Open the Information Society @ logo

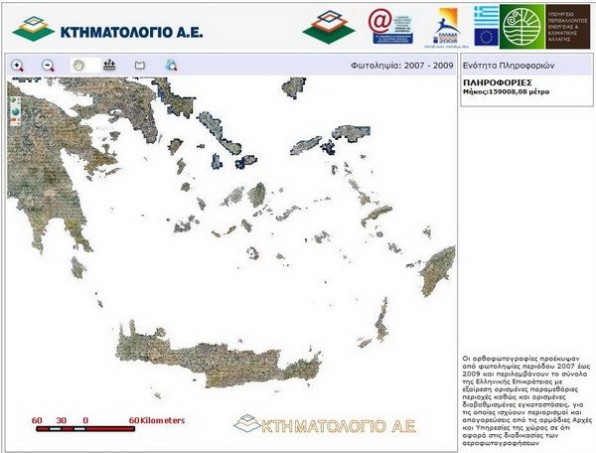(x=390, y=26)
